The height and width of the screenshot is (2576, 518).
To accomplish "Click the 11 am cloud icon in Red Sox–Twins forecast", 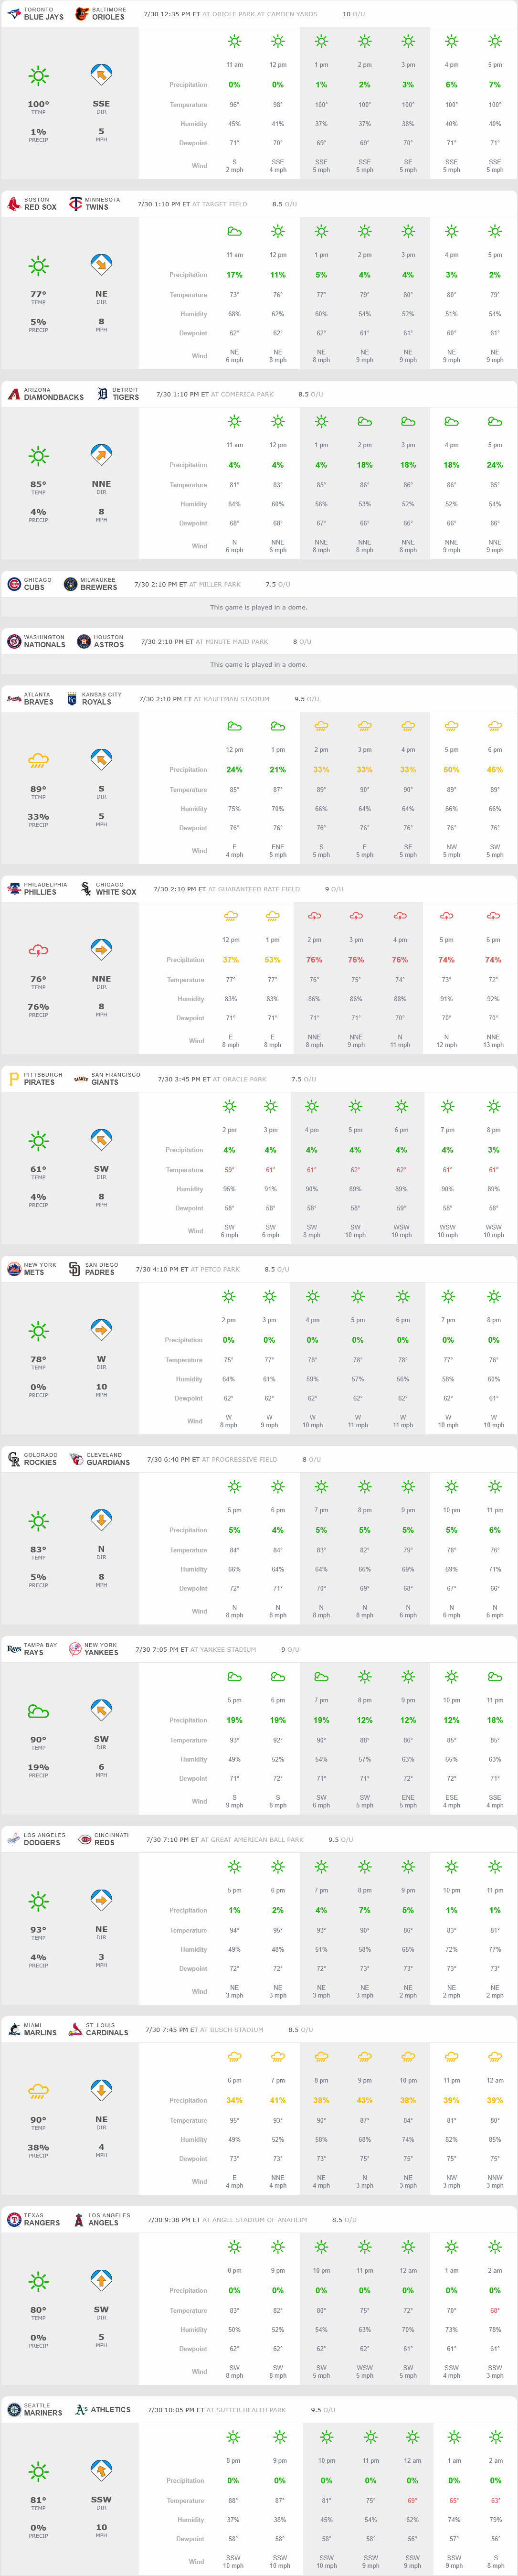I will (234, 231).
